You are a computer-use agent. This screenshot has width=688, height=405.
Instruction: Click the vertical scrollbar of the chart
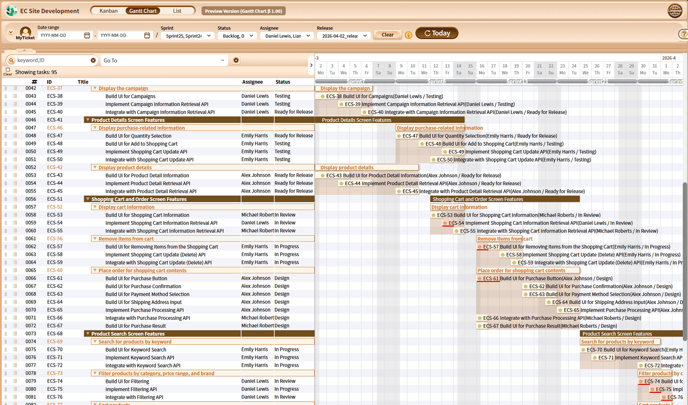(x=685, y=262)
